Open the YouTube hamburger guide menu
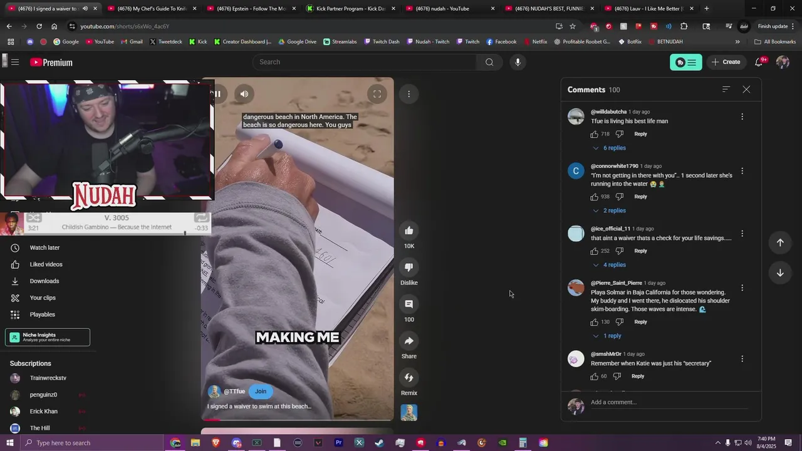 (15, 62)
